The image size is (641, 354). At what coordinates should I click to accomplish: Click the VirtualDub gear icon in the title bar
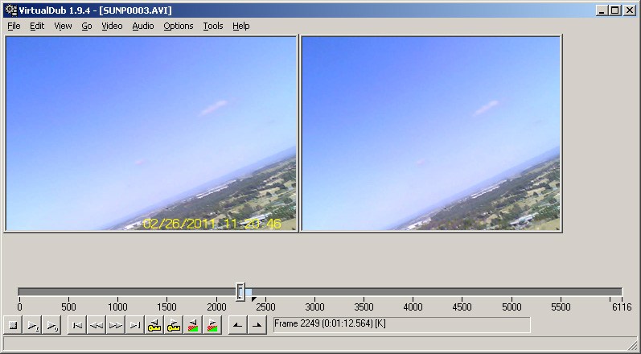10,10
